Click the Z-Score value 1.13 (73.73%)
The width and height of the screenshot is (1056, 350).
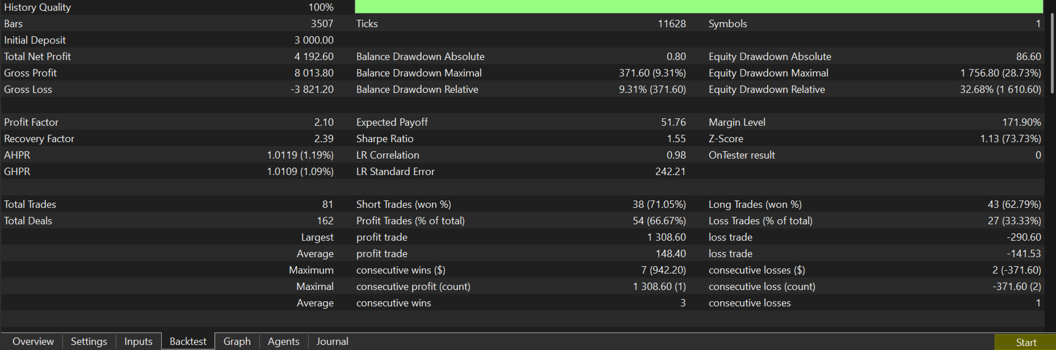click(1011, 139)
